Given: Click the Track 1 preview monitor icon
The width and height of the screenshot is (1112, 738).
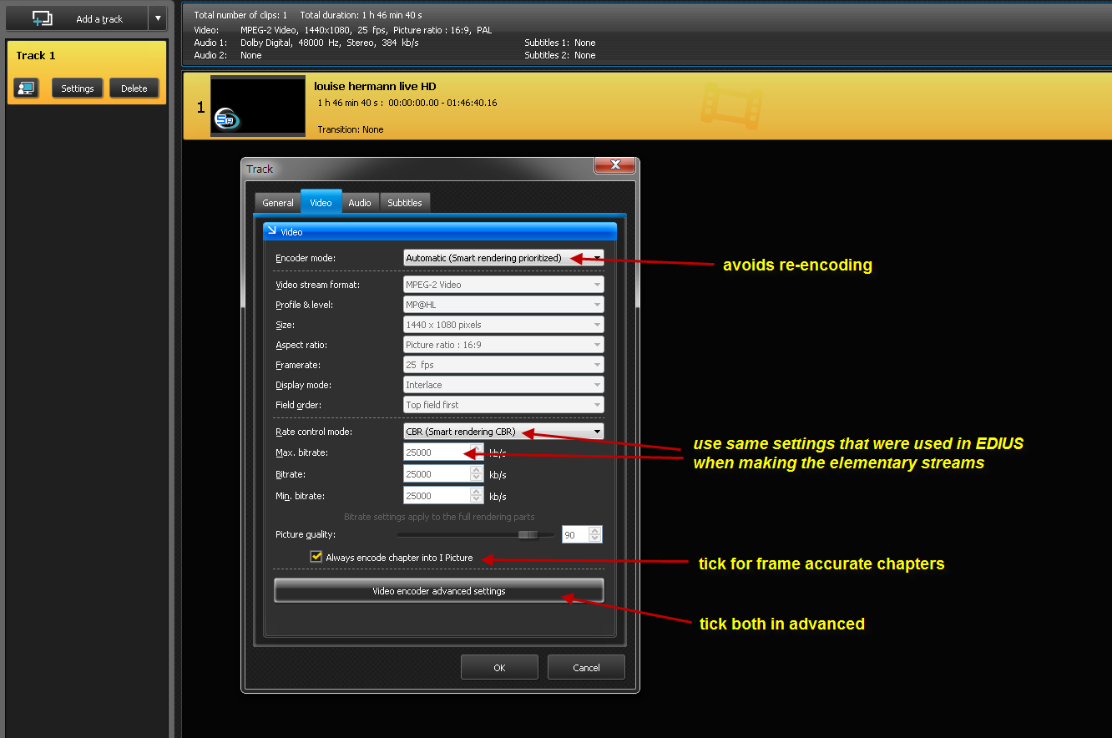Looking at the screenshot, I should [x=26, y=88].
